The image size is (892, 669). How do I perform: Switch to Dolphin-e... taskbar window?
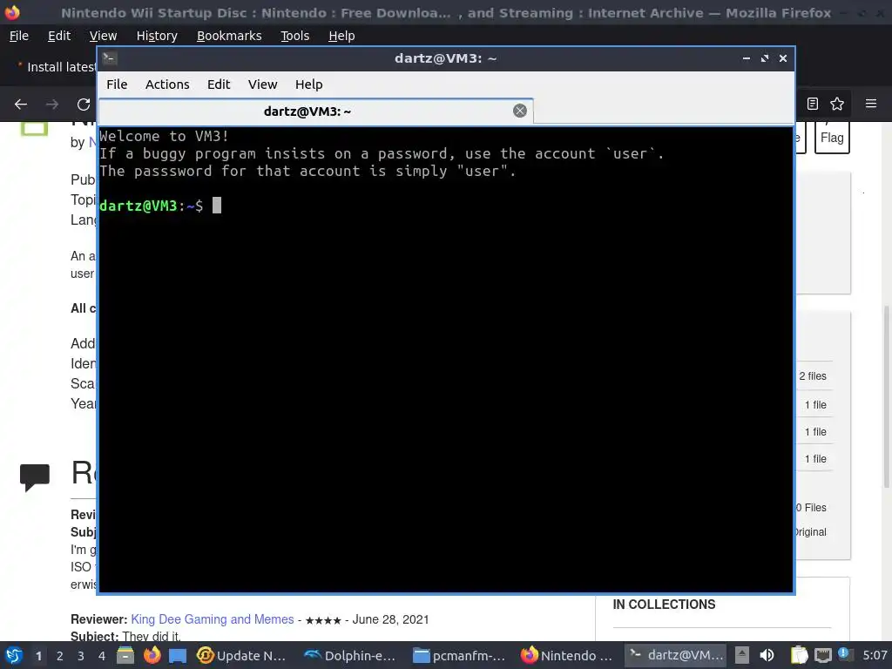348,655
